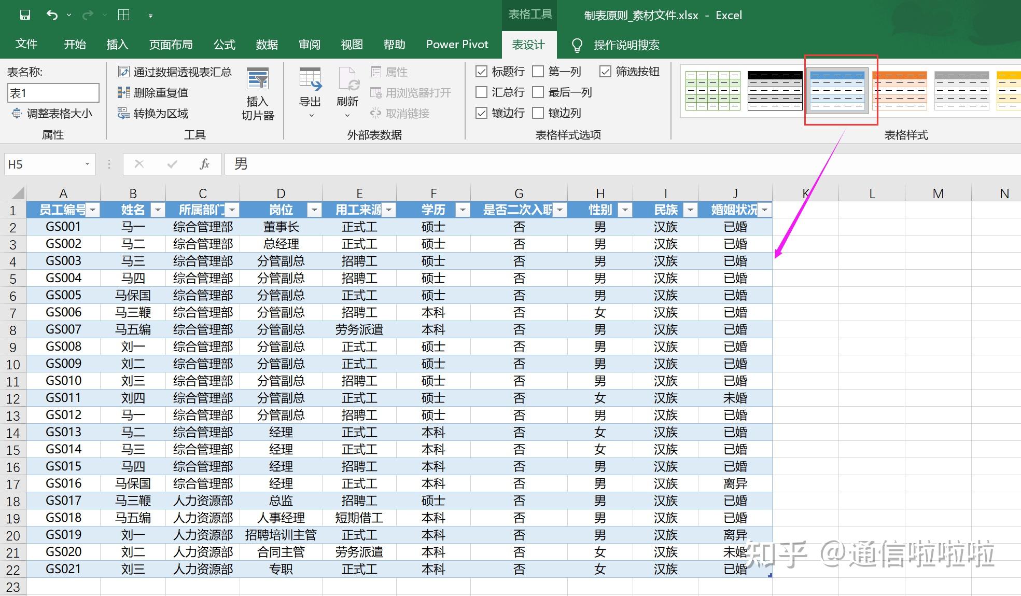Enable First Column (第一列) checkbox
The image size is (1021, 596).
538,72
